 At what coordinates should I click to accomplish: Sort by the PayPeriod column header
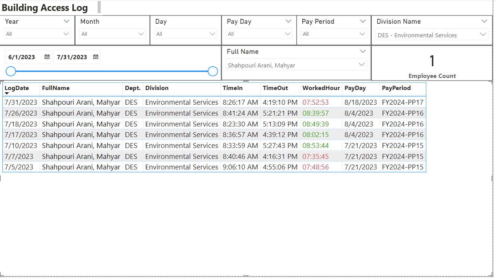pos(396,88)
